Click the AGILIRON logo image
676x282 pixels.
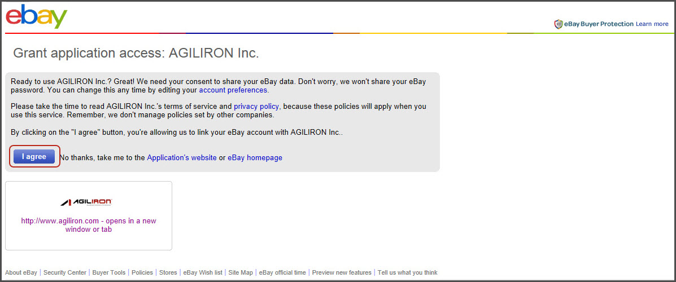pyautogui.click(x=86, y=202)
